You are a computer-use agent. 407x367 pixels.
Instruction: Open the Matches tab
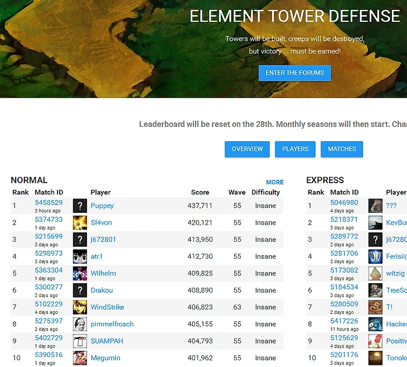[342, 149]
